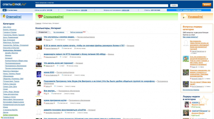Open subcategory Программное обеспечение in sidebar
Viewport: 214px width, 119px height.
[16, 66]
